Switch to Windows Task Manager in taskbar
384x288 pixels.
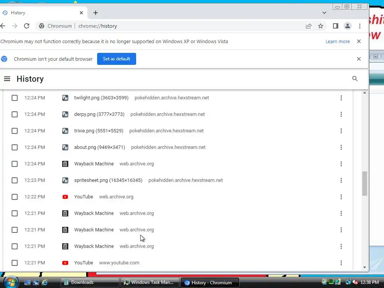[x=150, y=282]
